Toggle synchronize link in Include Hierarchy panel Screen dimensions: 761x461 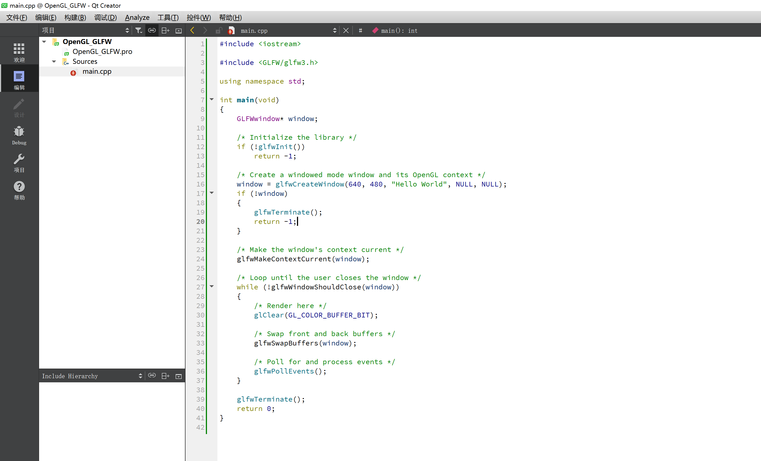coord(152,376)
